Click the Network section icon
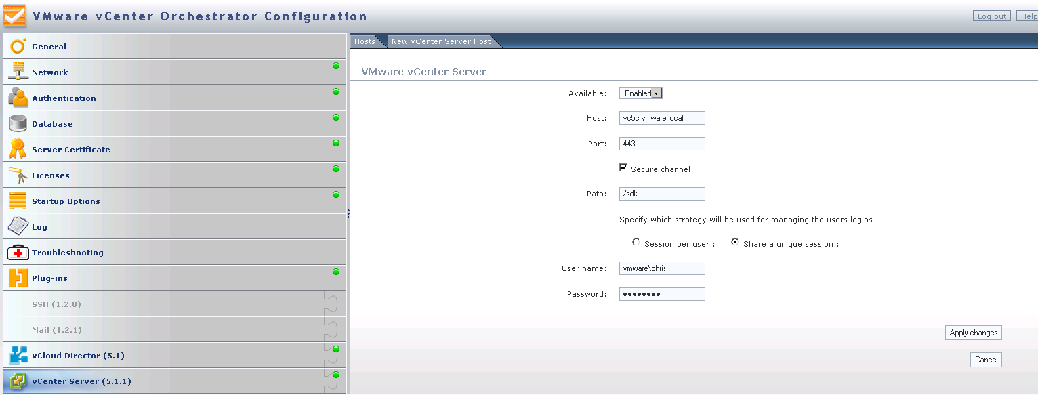1038x395 pixels. 18,72
